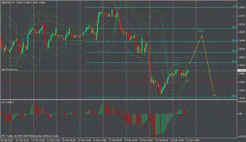The image size is (246, 142).
Task: Click the 0.00 AO scale value
Action: (x=240, y=114)
